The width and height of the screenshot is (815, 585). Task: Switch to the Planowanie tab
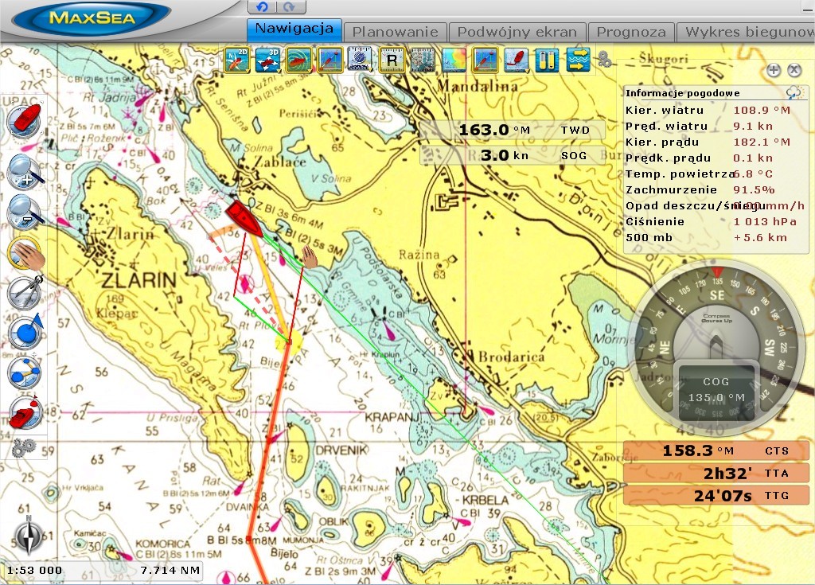click(395, 32)
